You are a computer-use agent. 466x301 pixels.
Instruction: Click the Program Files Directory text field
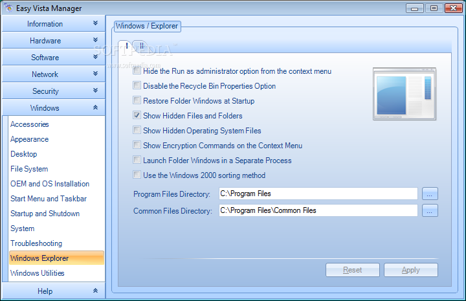318,194
